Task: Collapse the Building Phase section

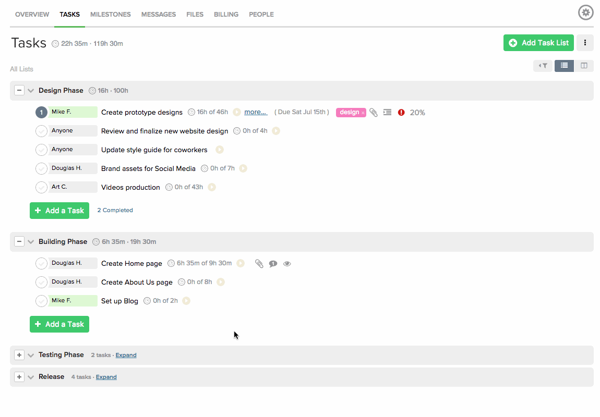Action: [19, 241]
